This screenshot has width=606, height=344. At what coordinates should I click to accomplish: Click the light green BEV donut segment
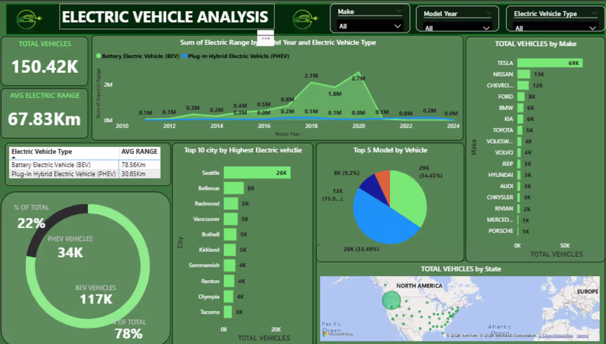tap(144, 266)
